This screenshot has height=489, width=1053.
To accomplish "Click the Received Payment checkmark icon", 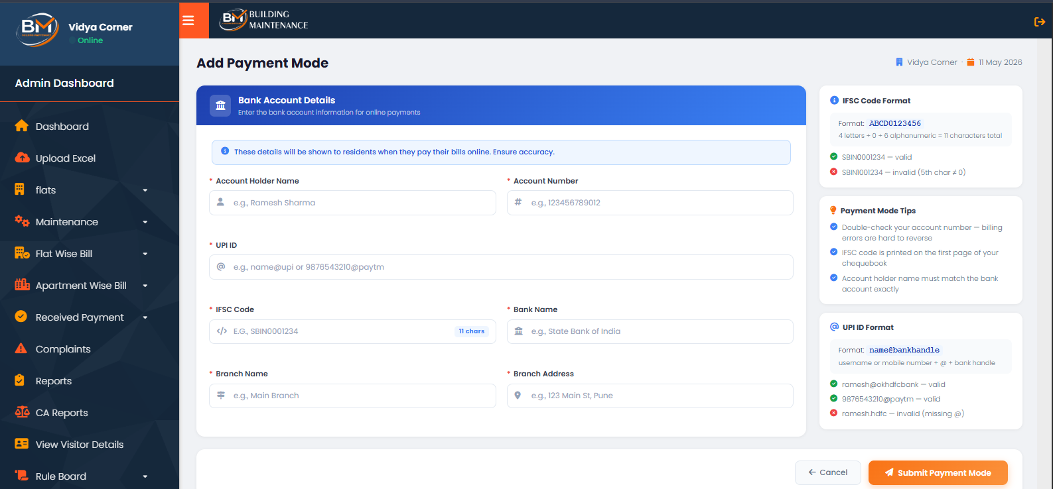I will pyautogui.click(x=21, y=317).
